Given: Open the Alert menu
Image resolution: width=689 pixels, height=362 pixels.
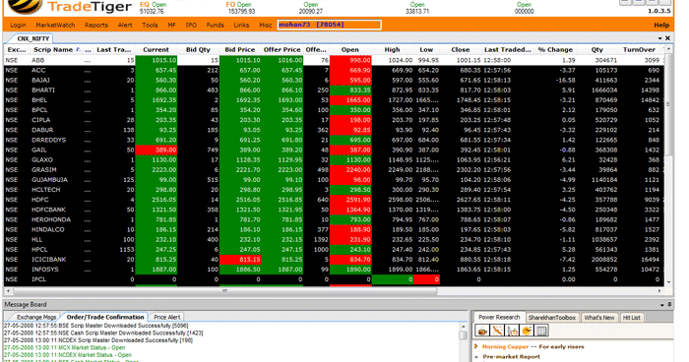Looking at the screenshot, I should pos(125,25).
